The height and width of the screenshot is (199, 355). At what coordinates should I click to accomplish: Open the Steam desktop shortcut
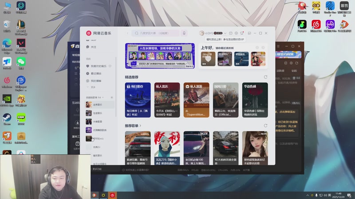point(7,119)
